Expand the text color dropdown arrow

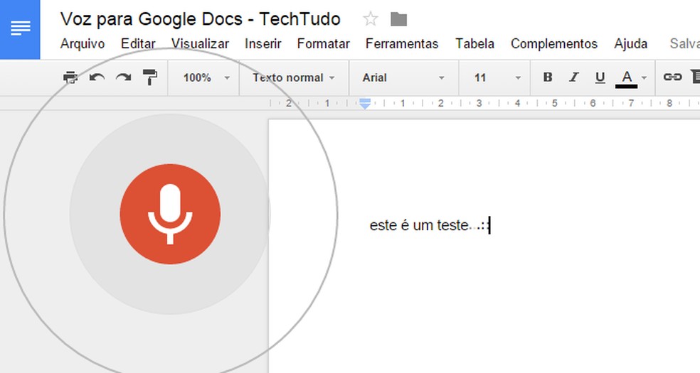(645, 78)
